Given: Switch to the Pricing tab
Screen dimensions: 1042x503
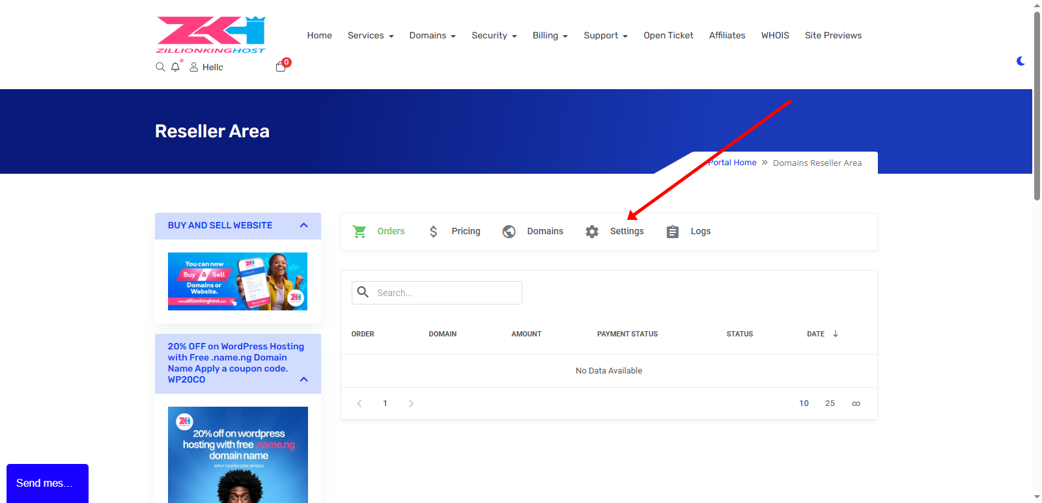Looking at the screenshot, I should [455, 232].
